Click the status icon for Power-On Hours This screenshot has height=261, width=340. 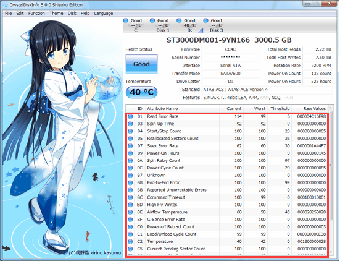tap(130, 153)
